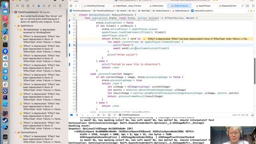Click the related items grid icon

coord(71,6)
